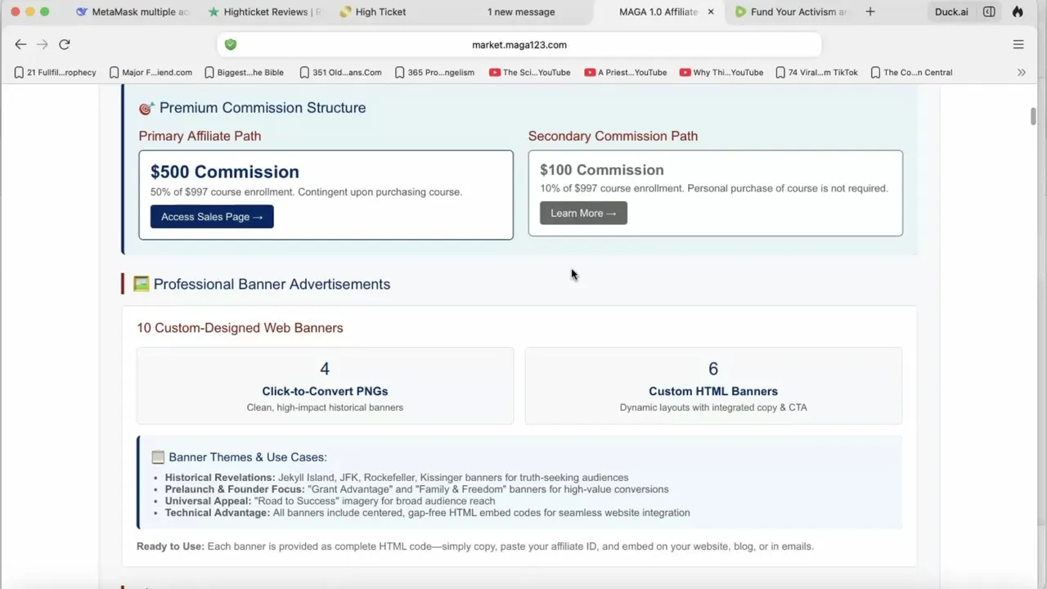Switch to MetaMask multiple accounts tab
Viewport: 1047px width, 589px height.
132,11
